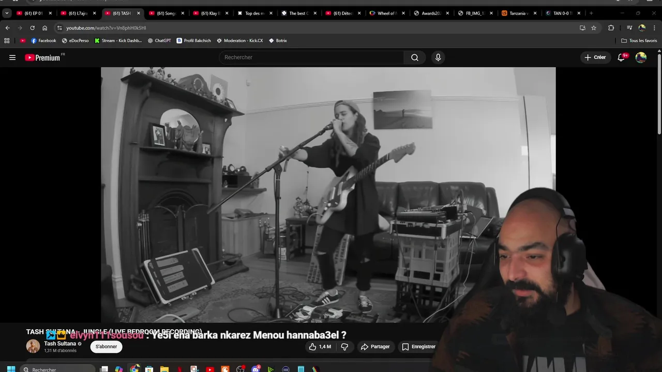Focus the YouTube Rechercher search field
The height and width of the screenshot is (372, 662).
pos(311,57)
